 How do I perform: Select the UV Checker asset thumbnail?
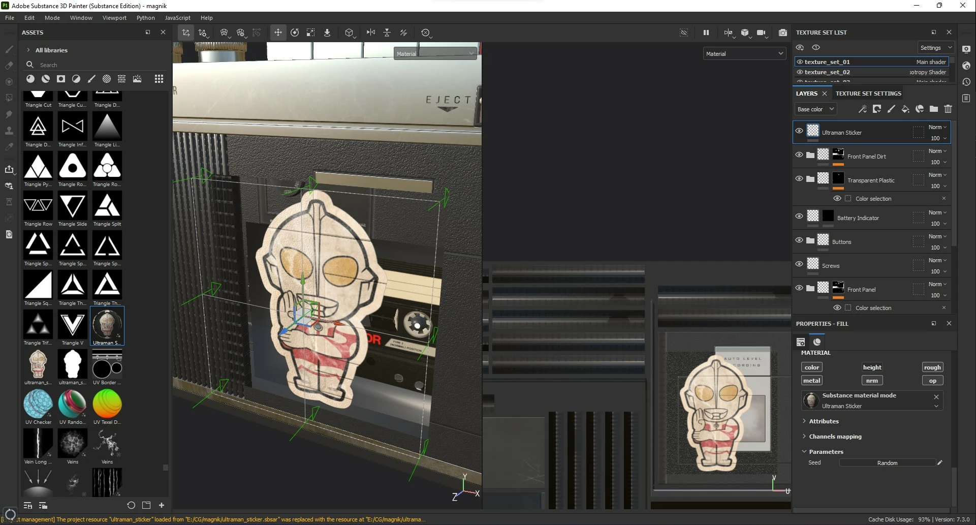click(38, 405)
